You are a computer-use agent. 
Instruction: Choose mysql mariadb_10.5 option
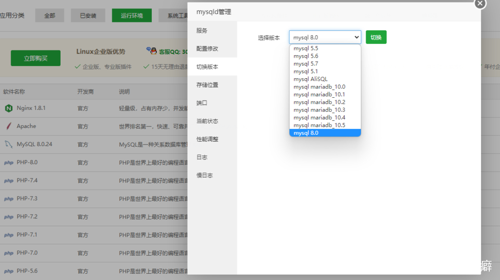click(325, 125)
